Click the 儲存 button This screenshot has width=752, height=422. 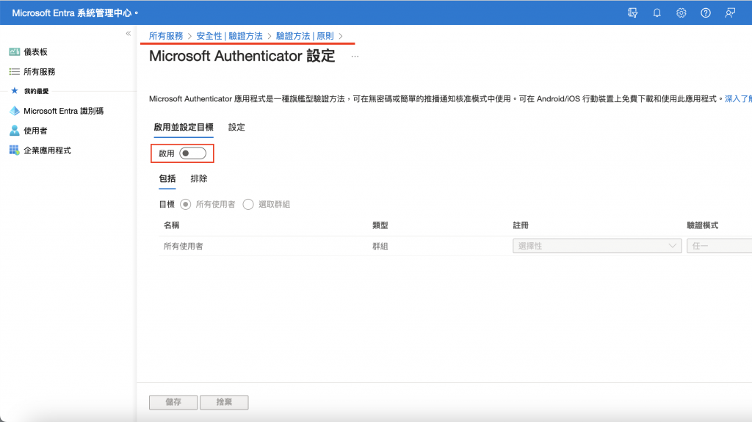tap(173, 402)
